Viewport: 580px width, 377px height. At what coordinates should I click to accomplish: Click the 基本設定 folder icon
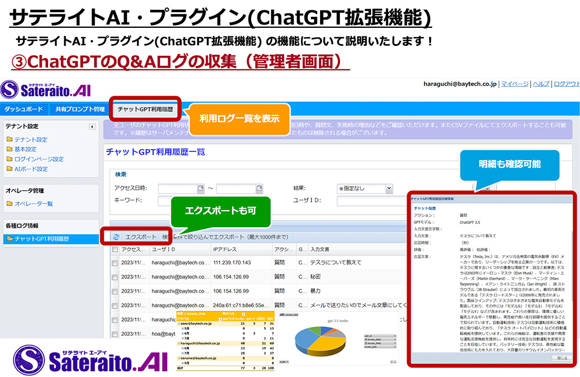coord(9,150)
